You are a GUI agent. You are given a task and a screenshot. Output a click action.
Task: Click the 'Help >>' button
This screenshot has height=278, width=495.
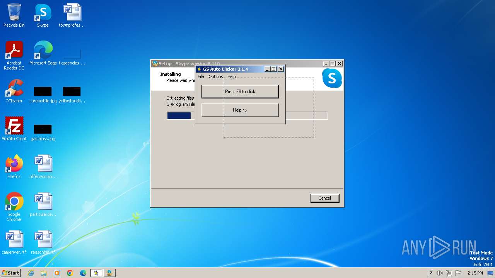240,110
